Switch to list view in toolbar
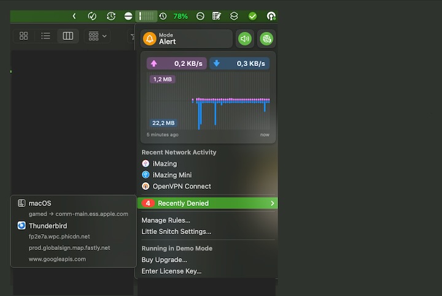The width and height of the screenshot is (442, 296). click(x=45, y=36)
